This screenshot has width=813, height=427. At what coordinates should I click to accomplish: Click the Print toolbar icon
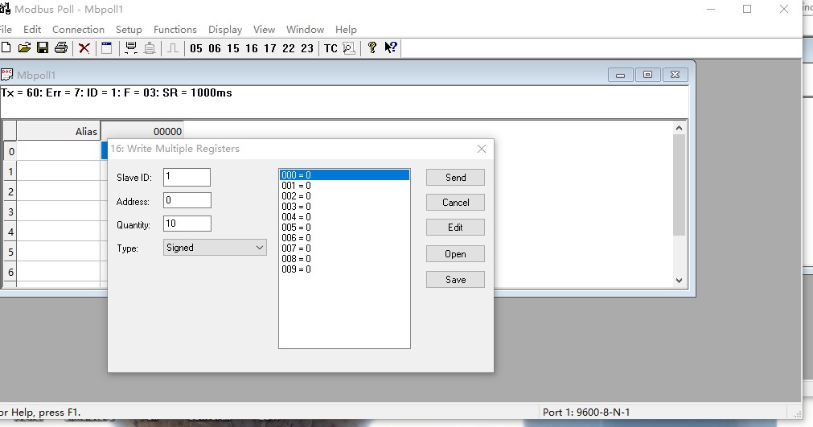pos(60,48)
